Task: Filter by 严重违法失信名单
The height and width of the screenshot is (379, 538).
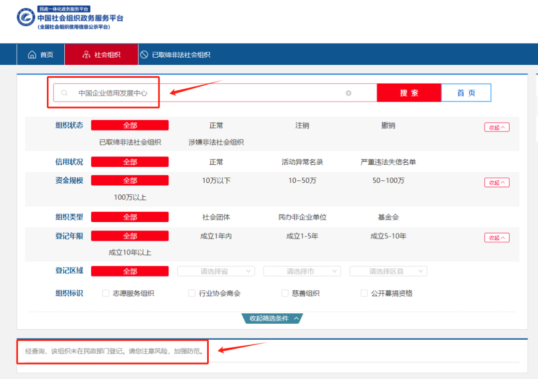Action: 388,162
